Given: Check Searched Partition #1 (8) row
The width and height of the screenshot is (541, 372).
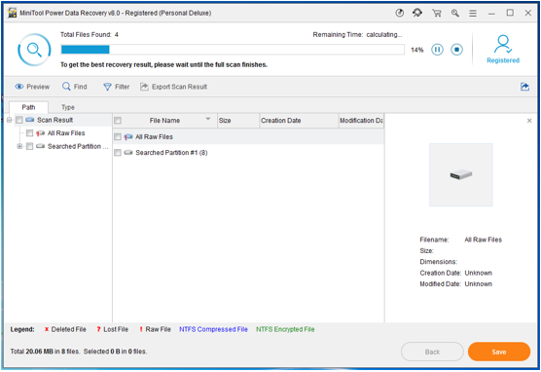Looking at the screenshot, I should point(118,153).
